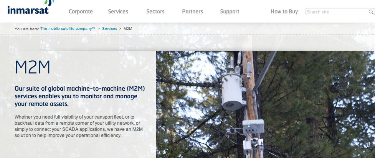375x158 pixels.
Task: Focus the Search site field
Action: coord(337,12)
